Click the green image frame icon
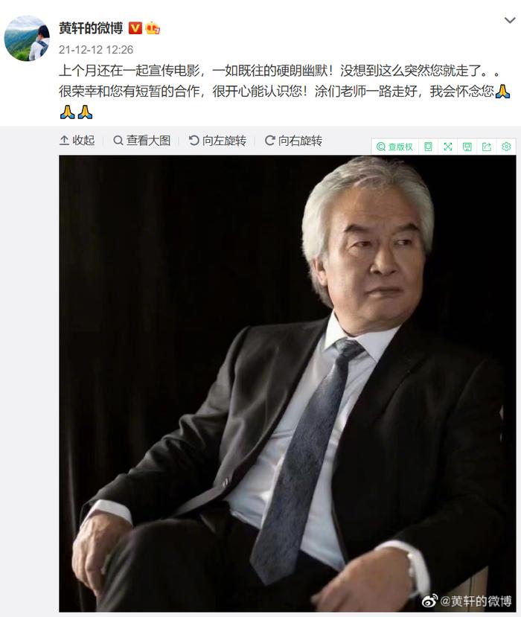Image resolution: width=521 pixels, height=617 pixels. tap(428, 147)
